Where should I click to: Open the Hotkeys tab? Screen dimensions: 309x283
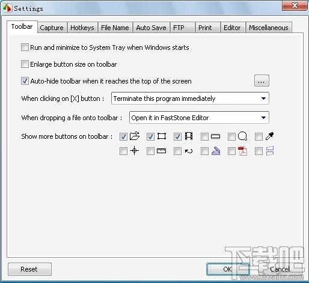point(82,28)
